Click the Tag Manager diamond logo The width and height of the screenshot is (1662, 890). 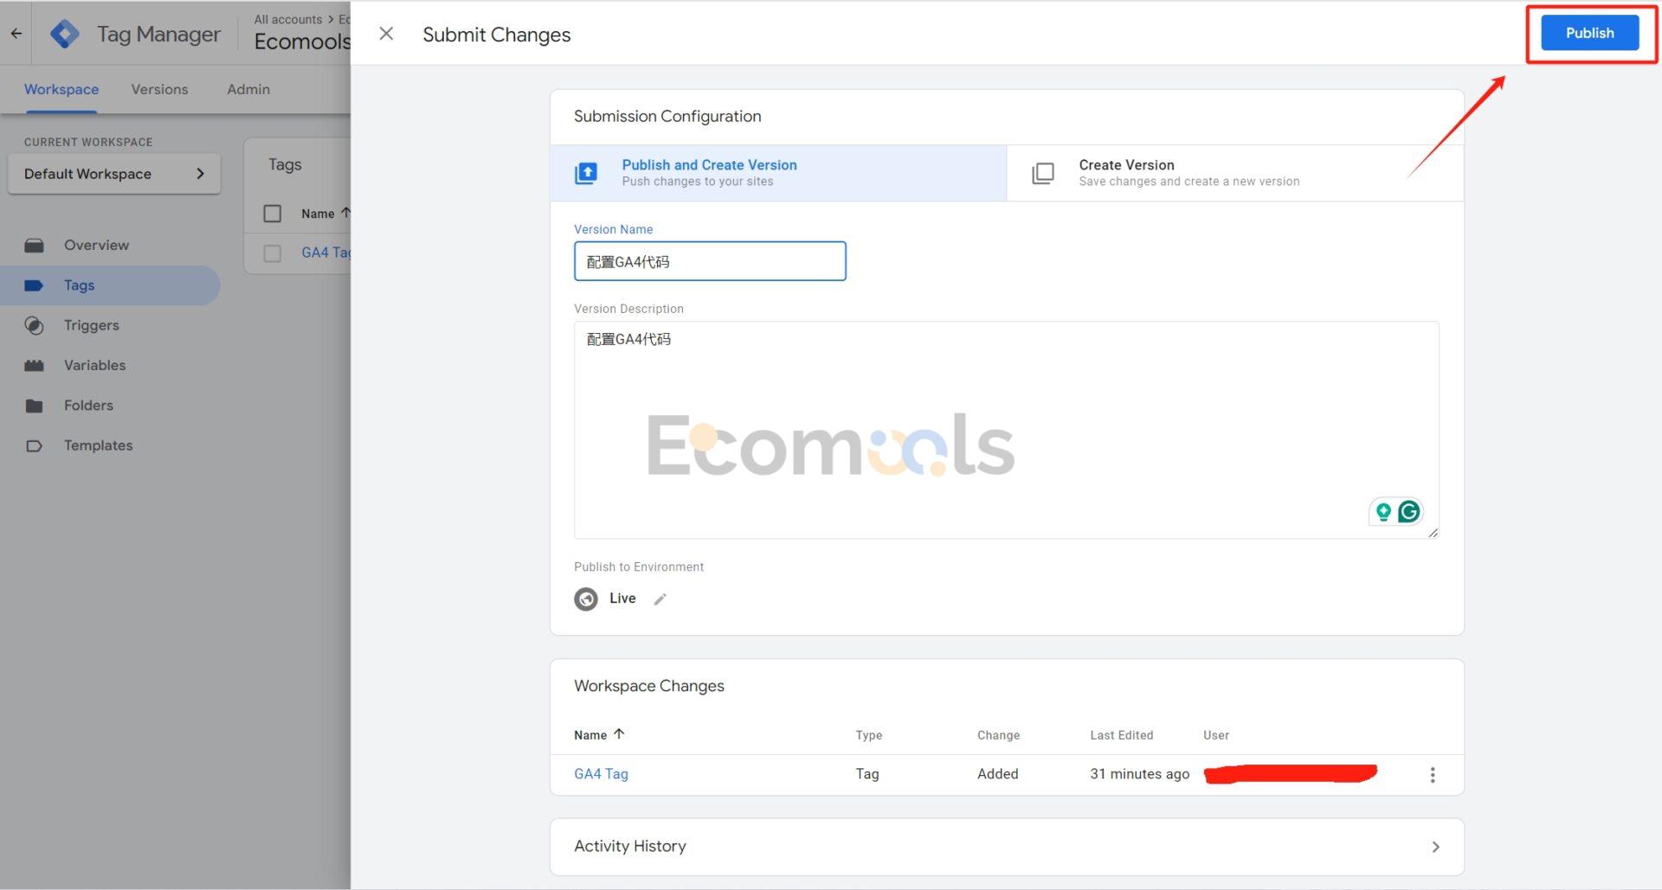coord(65,34)
